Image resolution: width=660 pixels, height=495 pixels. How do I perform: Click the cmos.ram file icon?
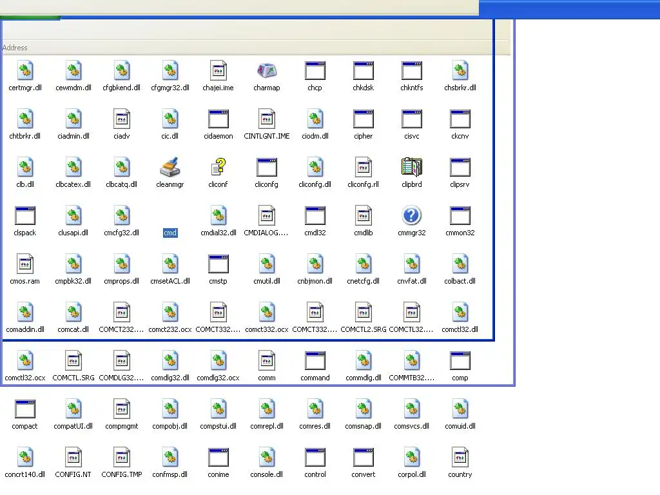point(25,264)
